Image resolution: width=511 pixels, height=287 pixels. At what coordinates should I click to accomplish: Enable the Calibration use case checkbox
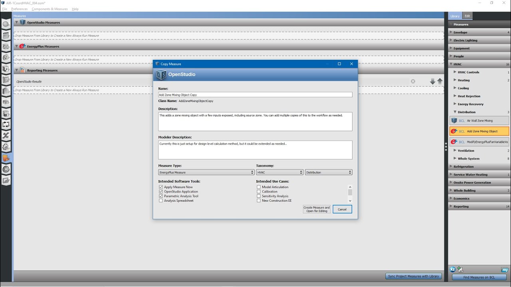pos(259,192)
